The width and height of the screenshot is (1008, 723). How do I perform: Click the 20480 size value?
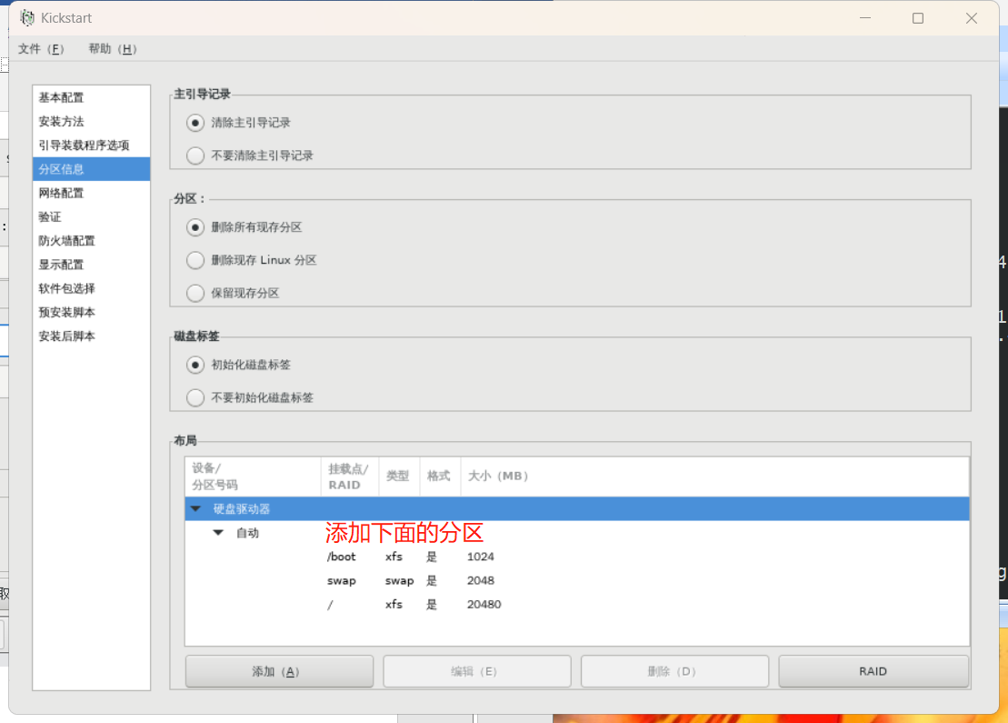tap(484, 604)
